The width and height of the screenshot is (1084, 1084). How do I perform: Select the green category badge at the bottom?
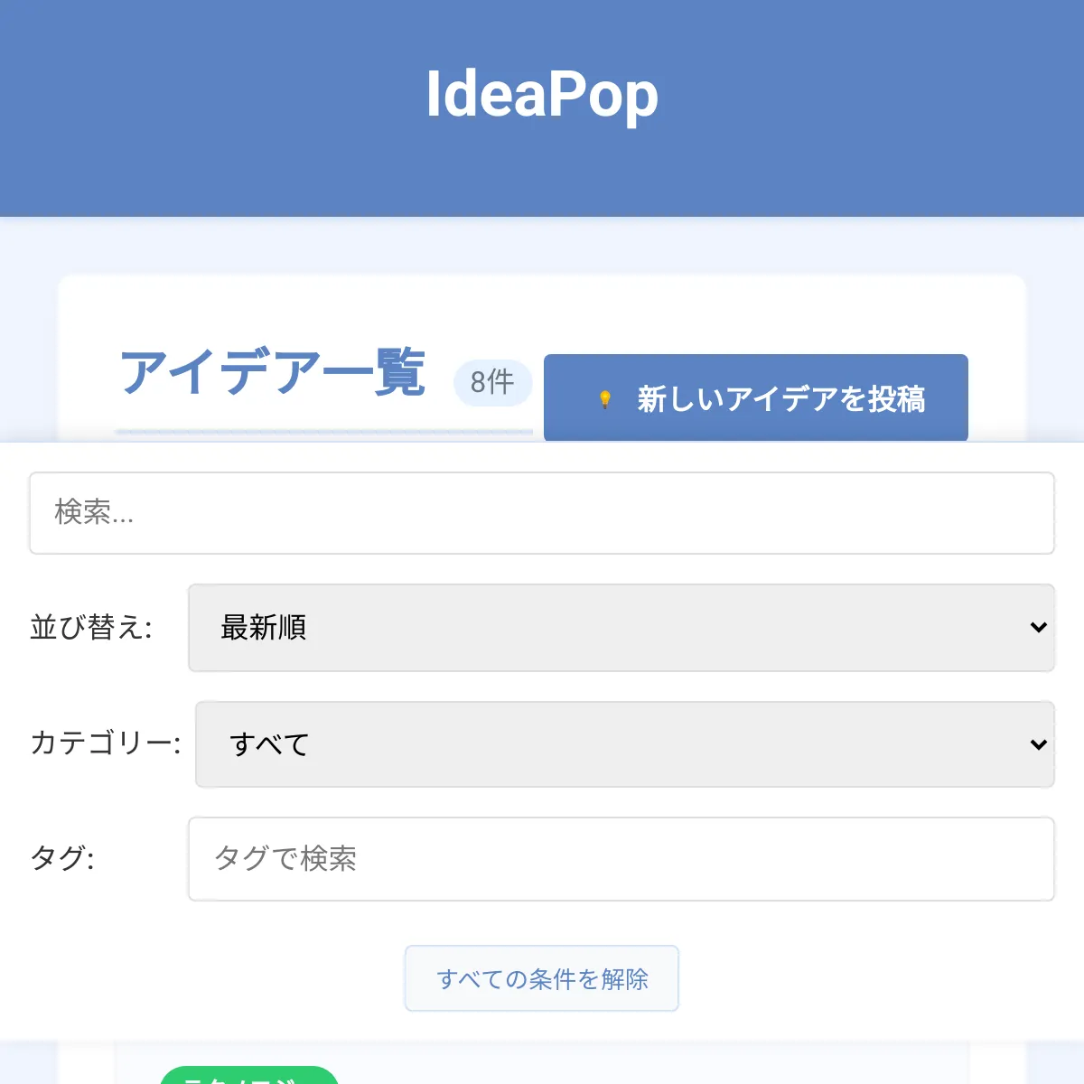tap(248, 1076)
